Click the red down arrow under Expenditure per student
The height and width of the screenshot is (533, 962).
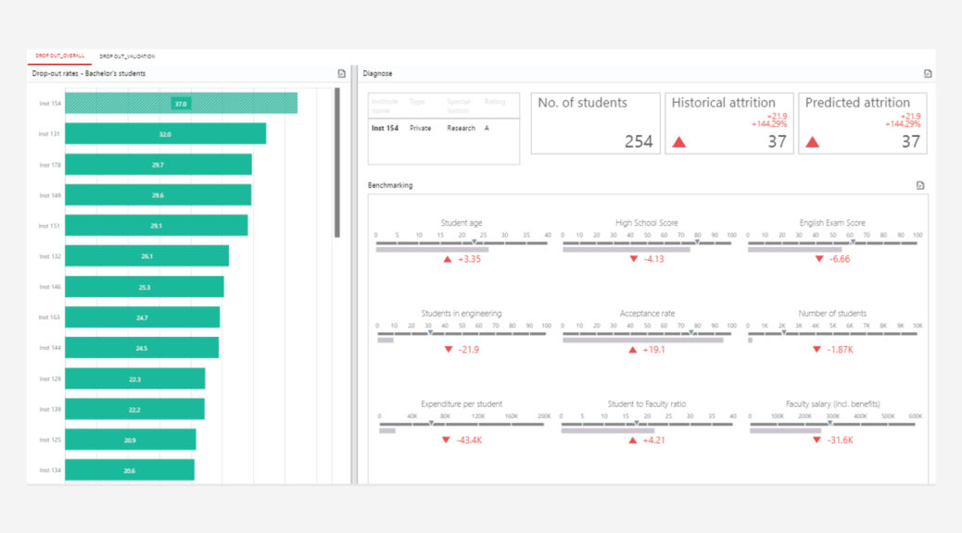[445, 441]
